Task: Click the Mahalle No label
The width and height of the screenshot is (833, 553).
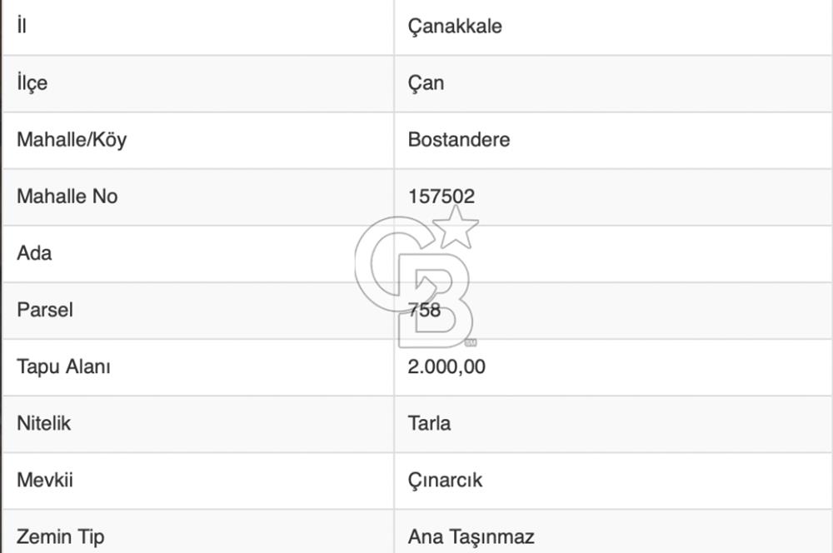Action: (67, 197)
